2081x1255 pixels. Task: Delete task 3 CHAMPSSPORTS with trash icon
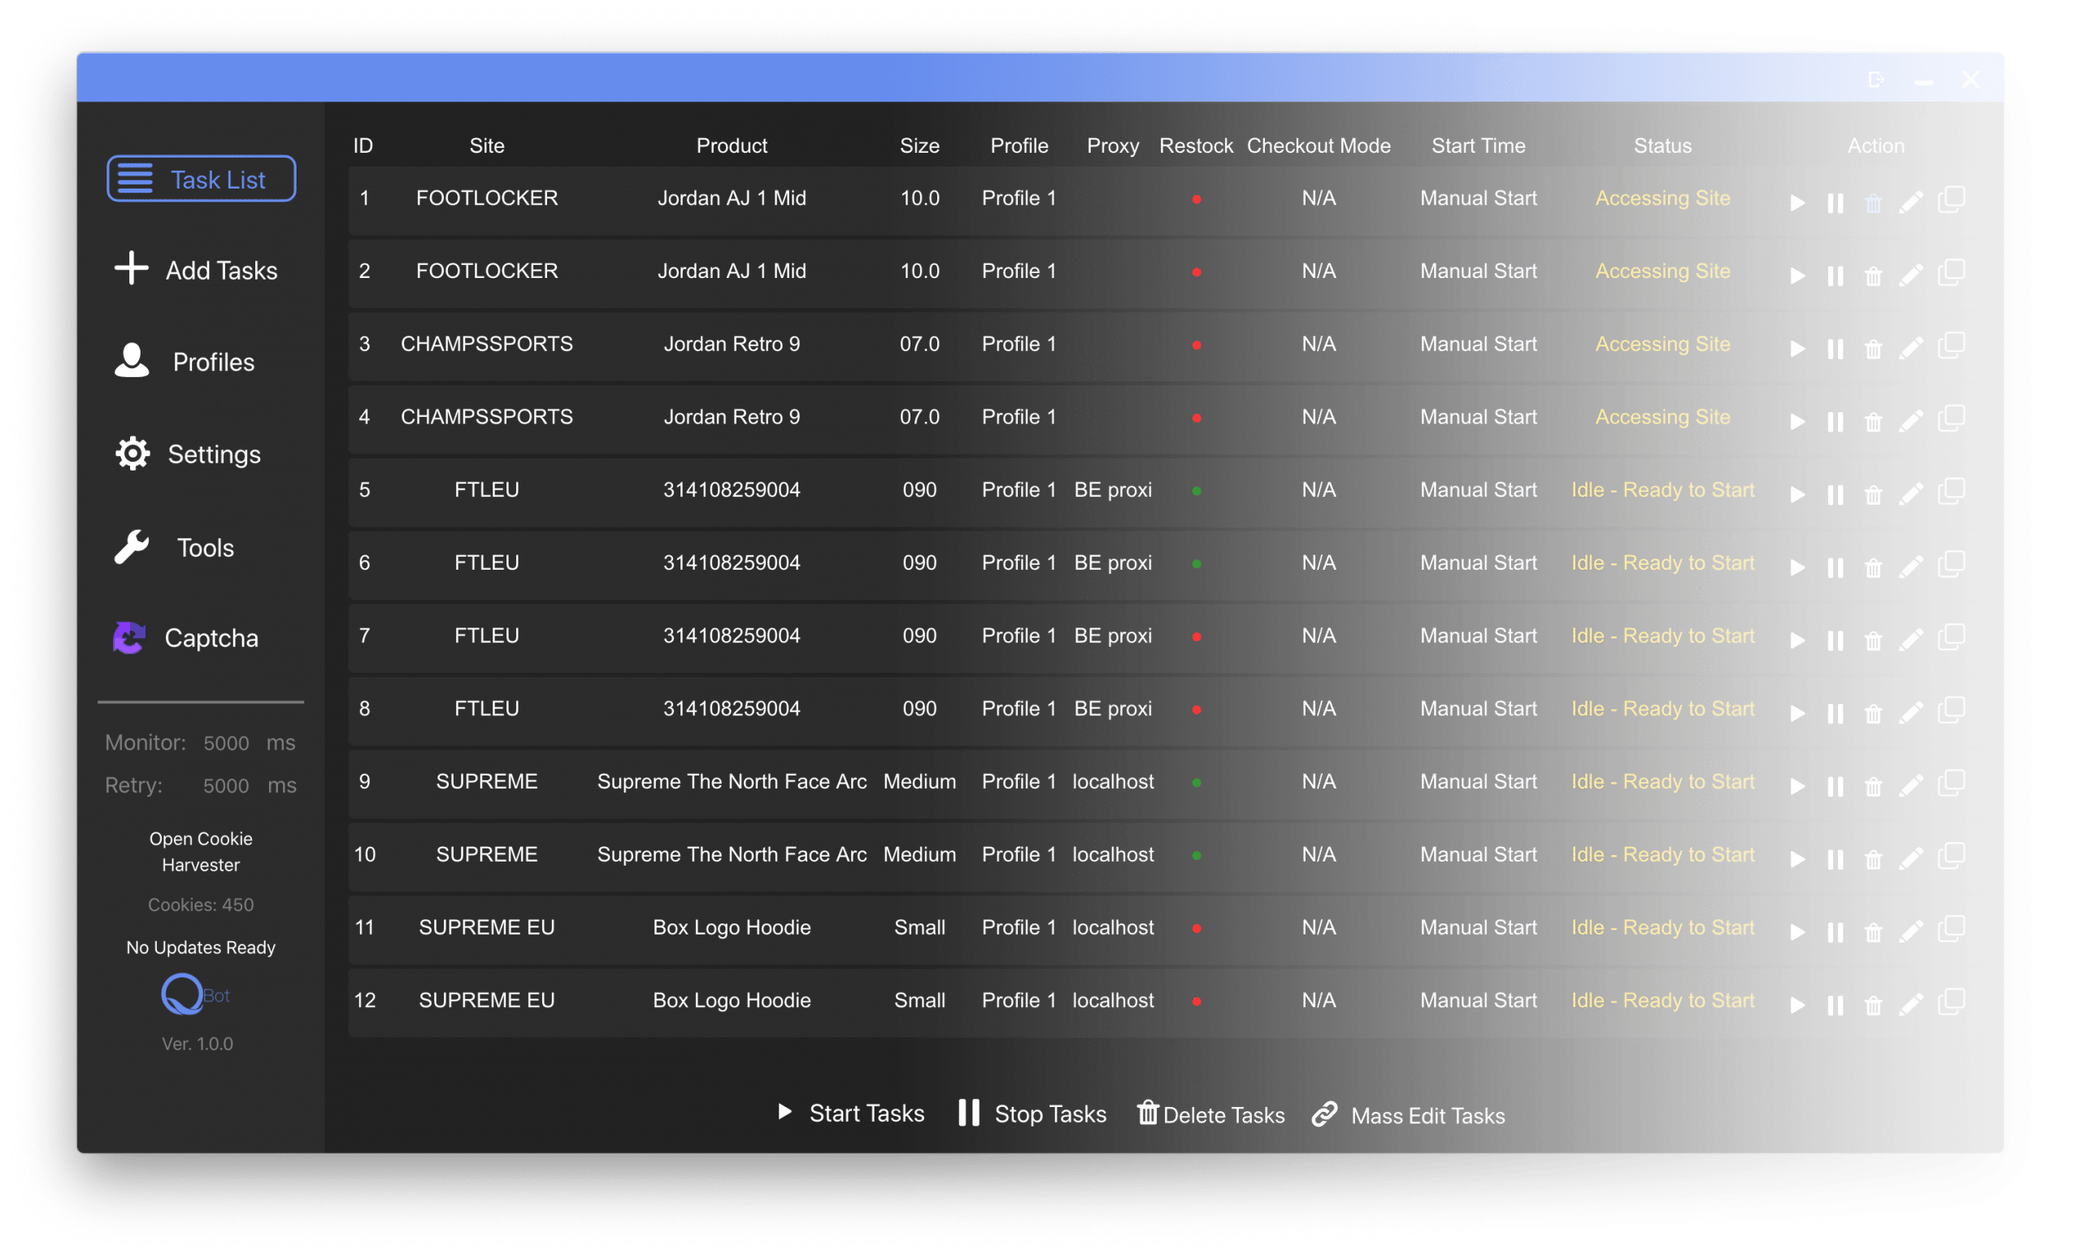1872,349
